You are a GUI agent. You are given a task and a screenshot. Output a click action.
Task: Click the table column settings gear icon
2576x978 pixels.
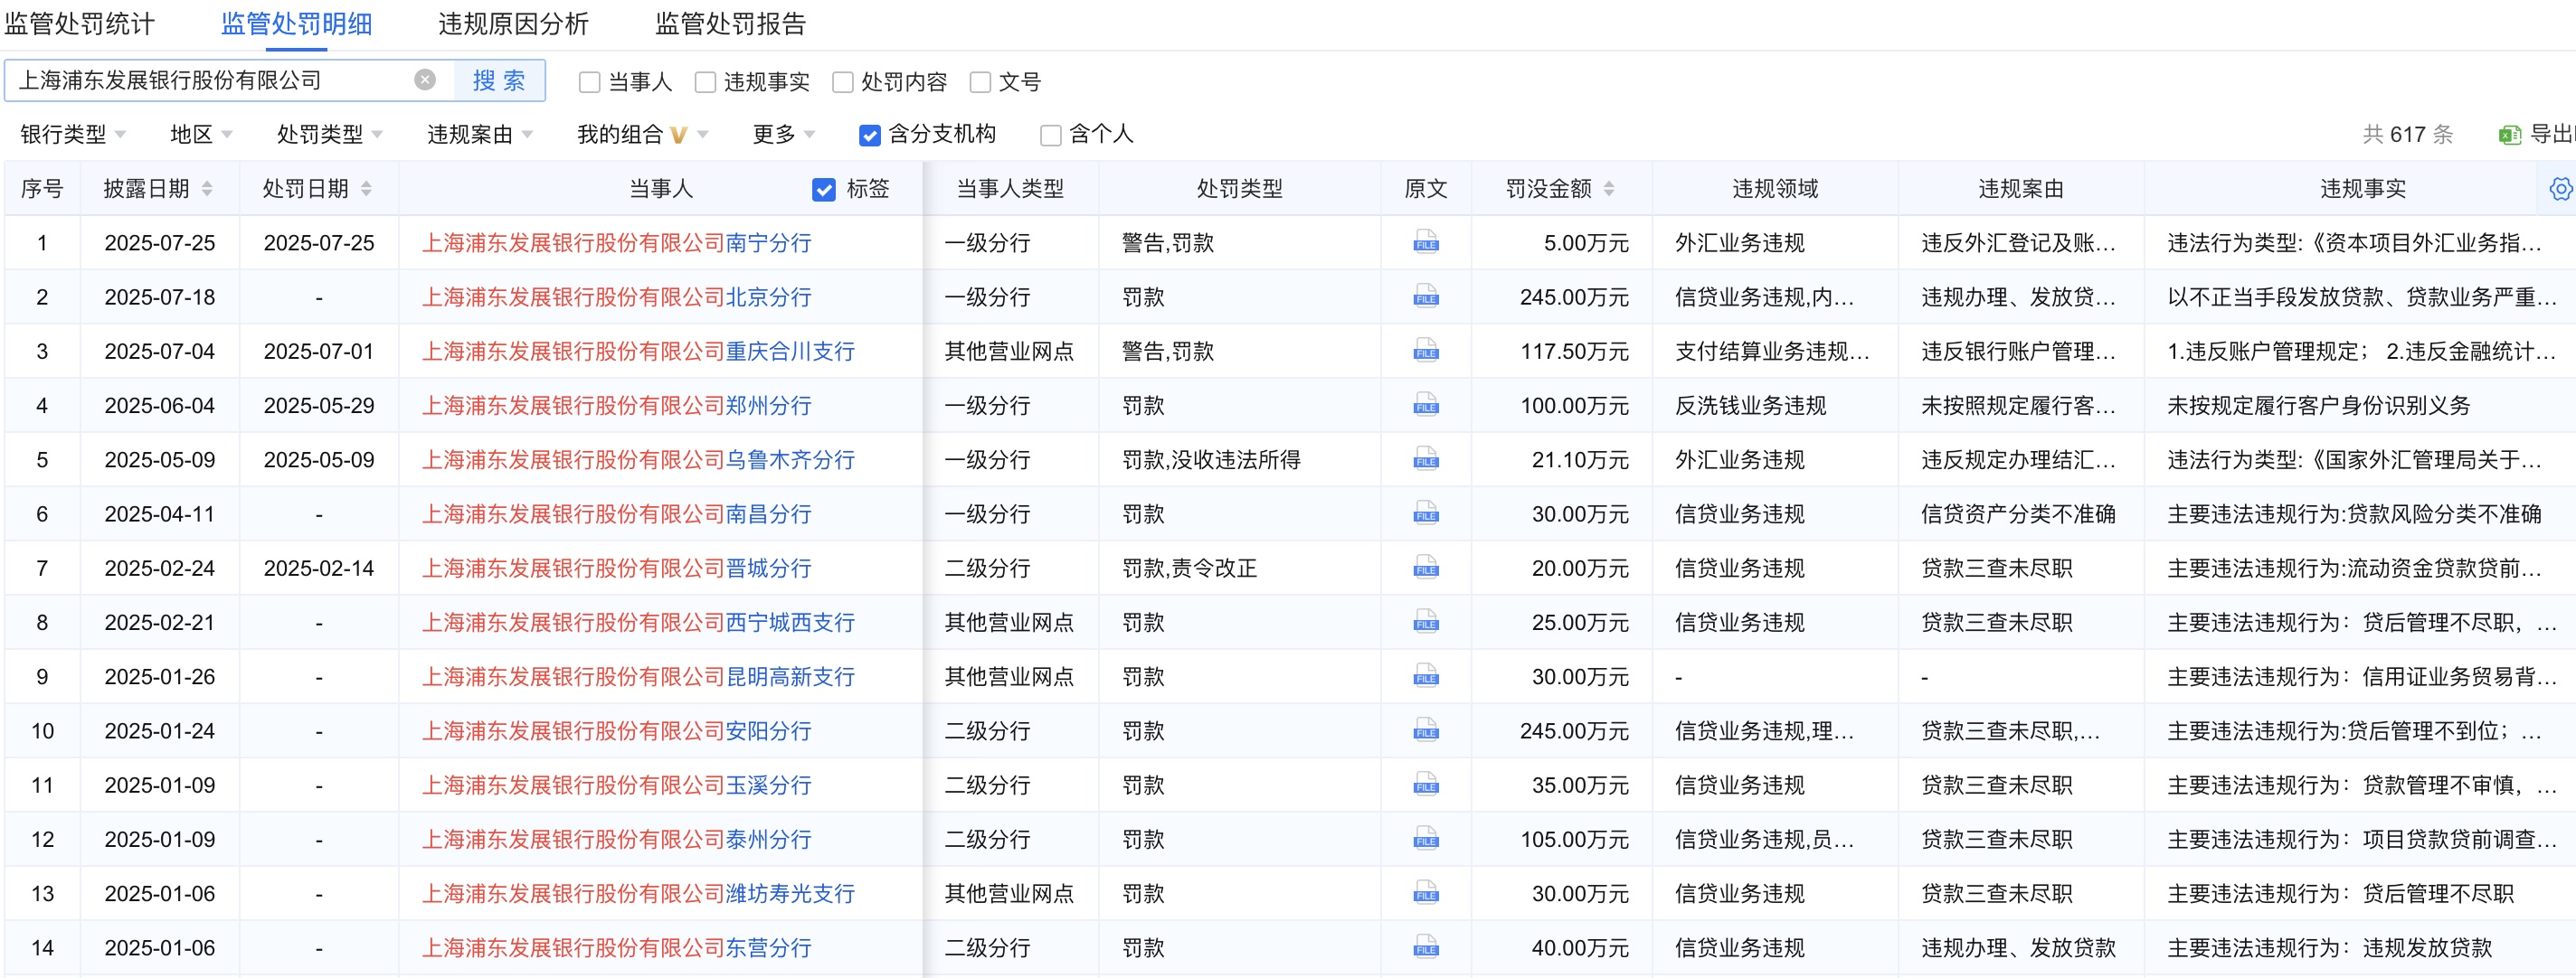(x=2560, y=189)
